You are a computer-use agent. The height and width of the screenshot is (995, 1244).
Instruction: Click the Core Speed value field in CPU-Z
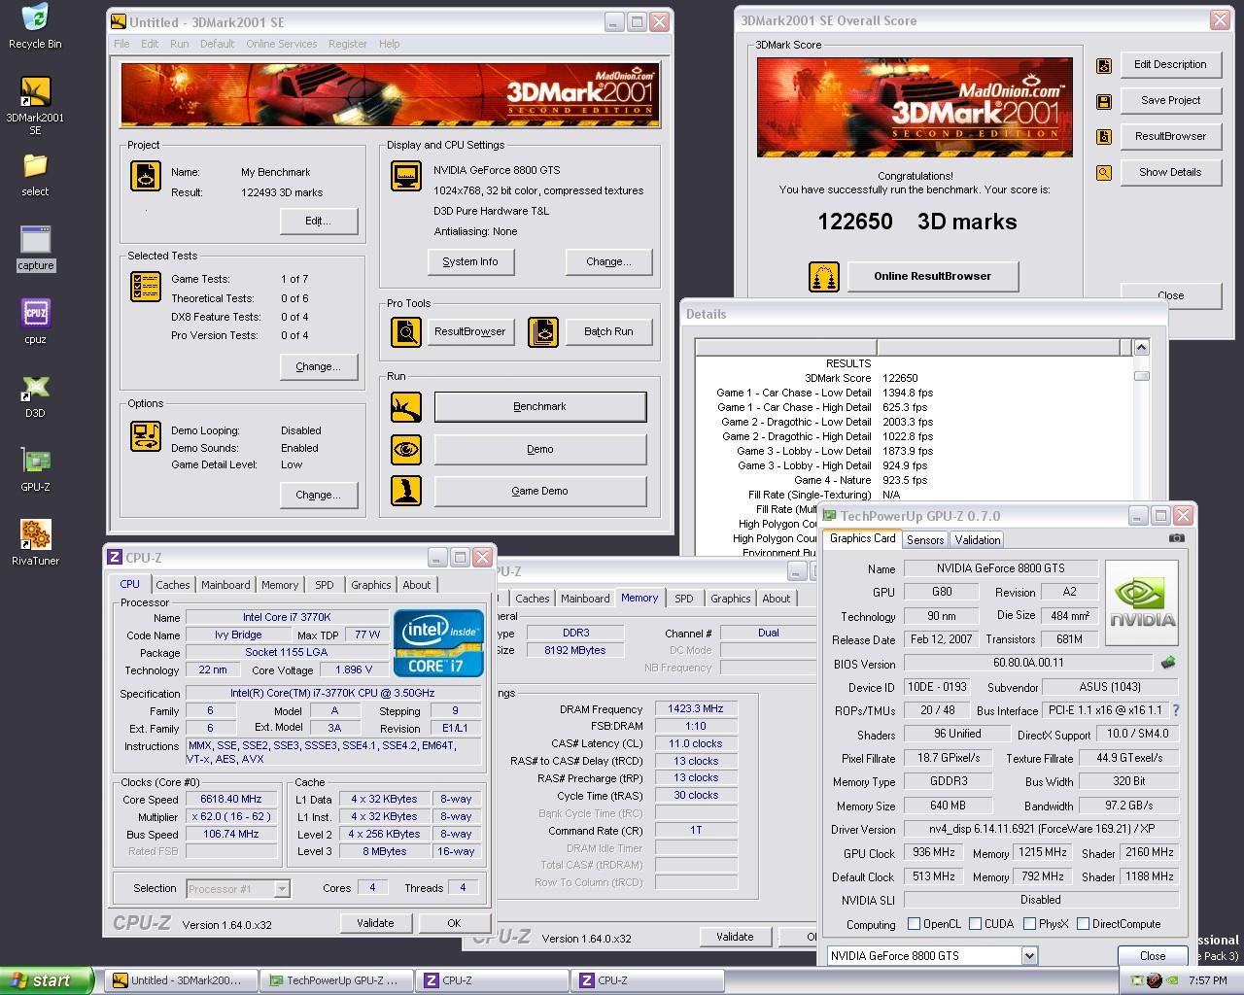tap(230, 799)
